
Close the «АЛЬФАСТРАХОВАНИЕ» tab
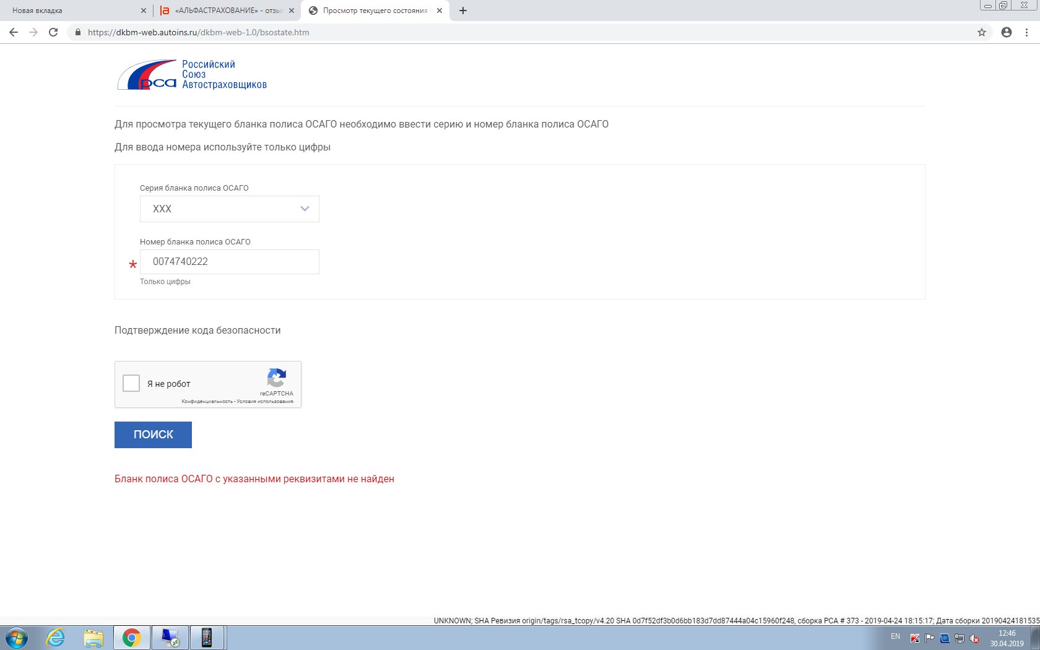click(292, 11)
